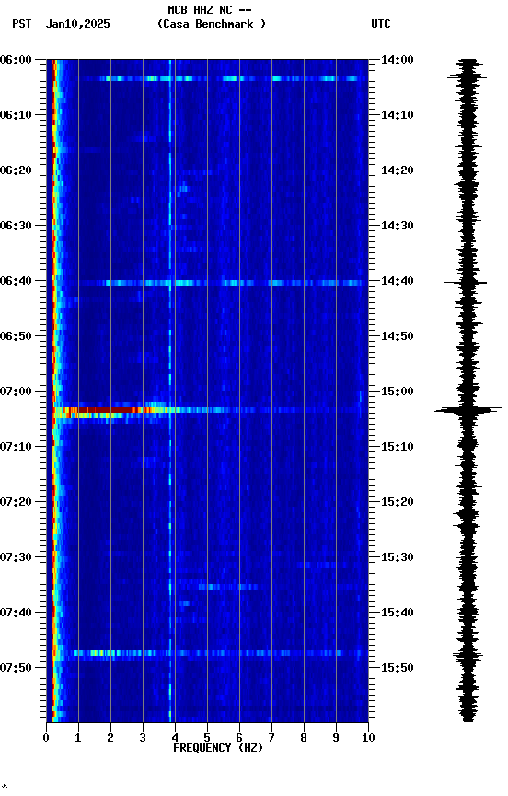Click the 10 Hz frequency tick label
508x796 pixels.
368,738
